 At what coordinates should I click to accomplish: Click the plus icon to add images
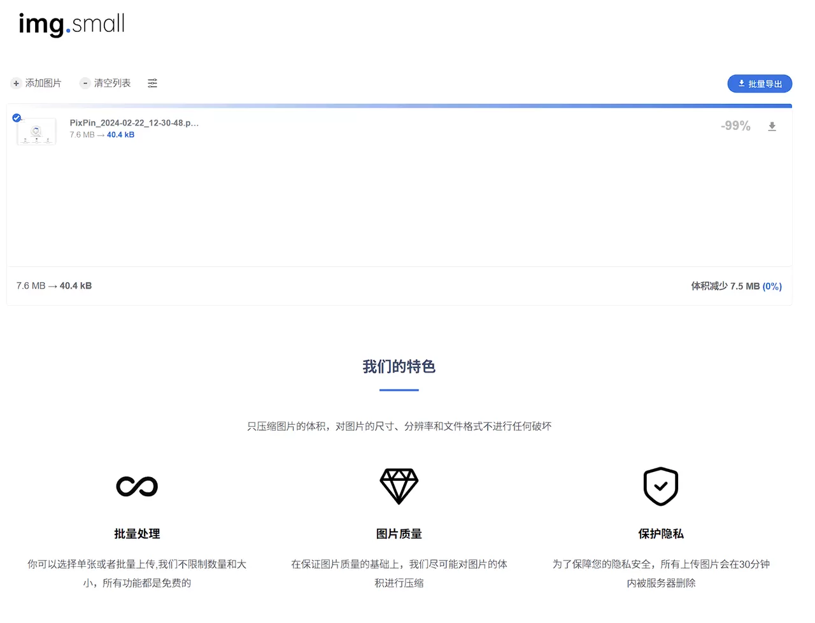point(16,83)
